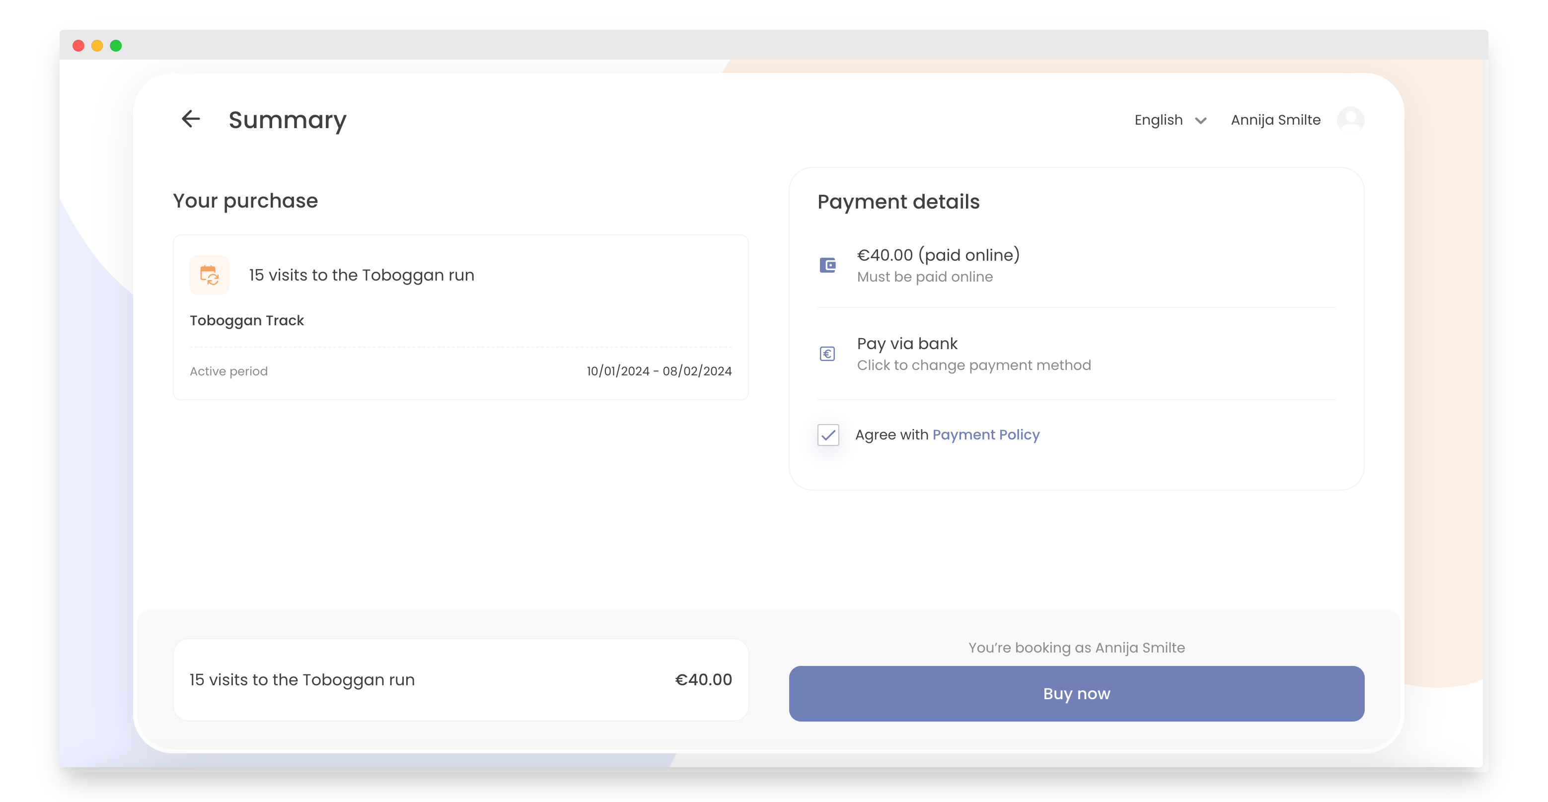The width and height of the screenshot is (1548, 802).
Task: Click the back arrow next to Summary
Action: (191, 119)
